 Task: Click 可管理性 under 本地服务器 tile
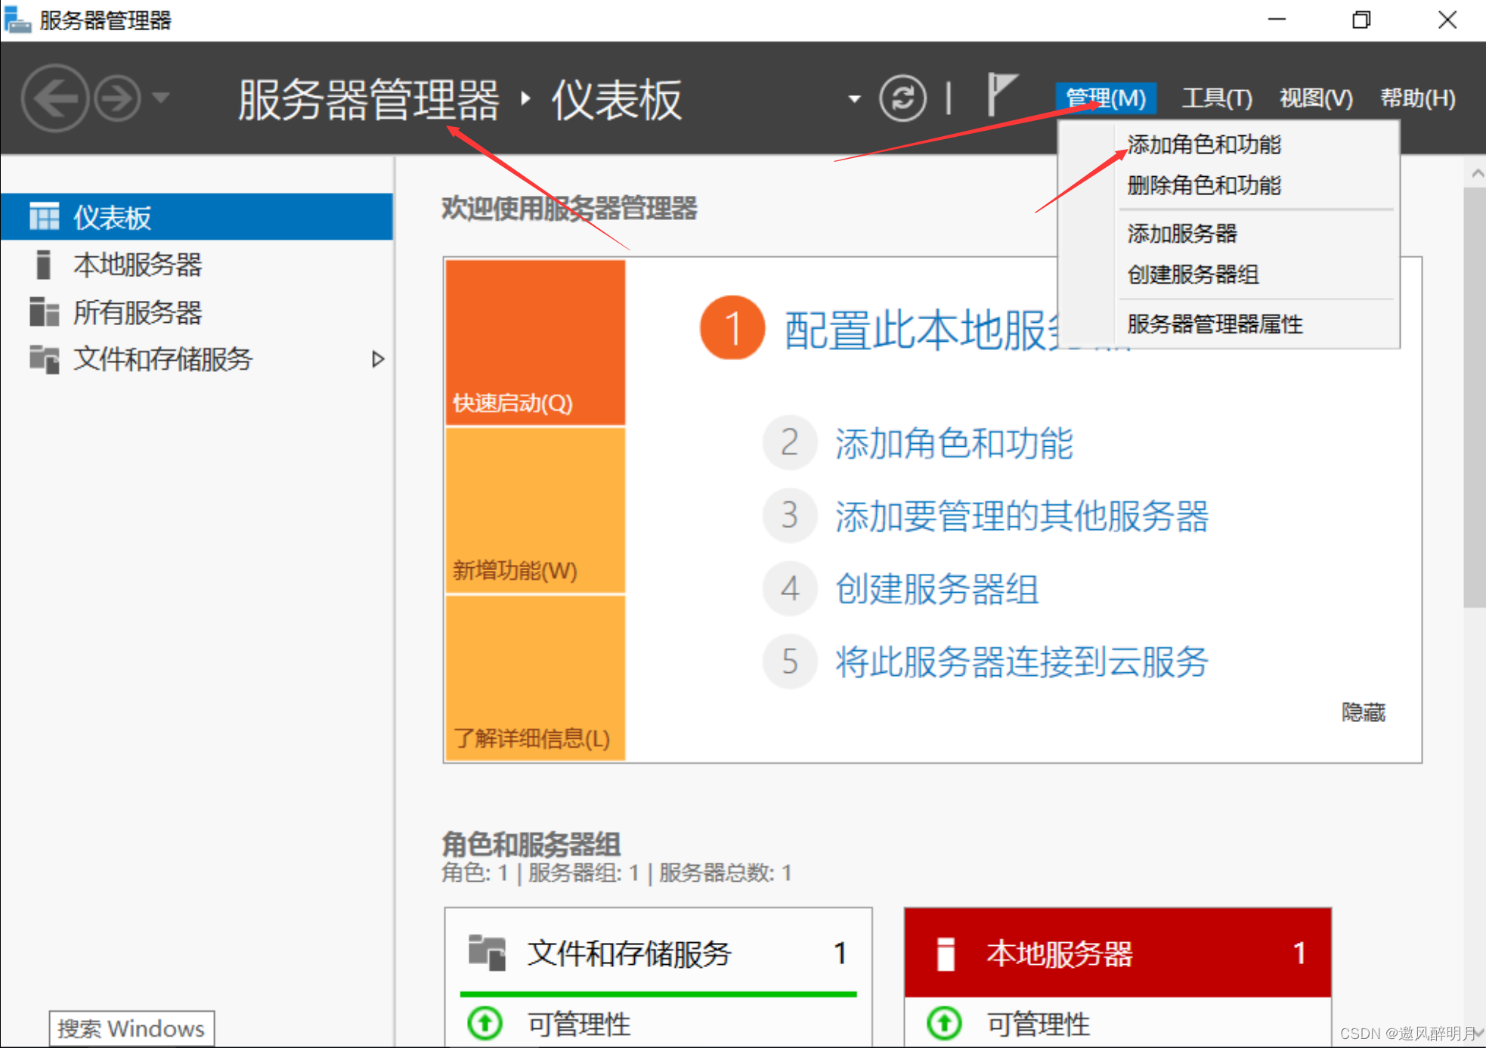pyautogui.click(x=1039, y=1025)
